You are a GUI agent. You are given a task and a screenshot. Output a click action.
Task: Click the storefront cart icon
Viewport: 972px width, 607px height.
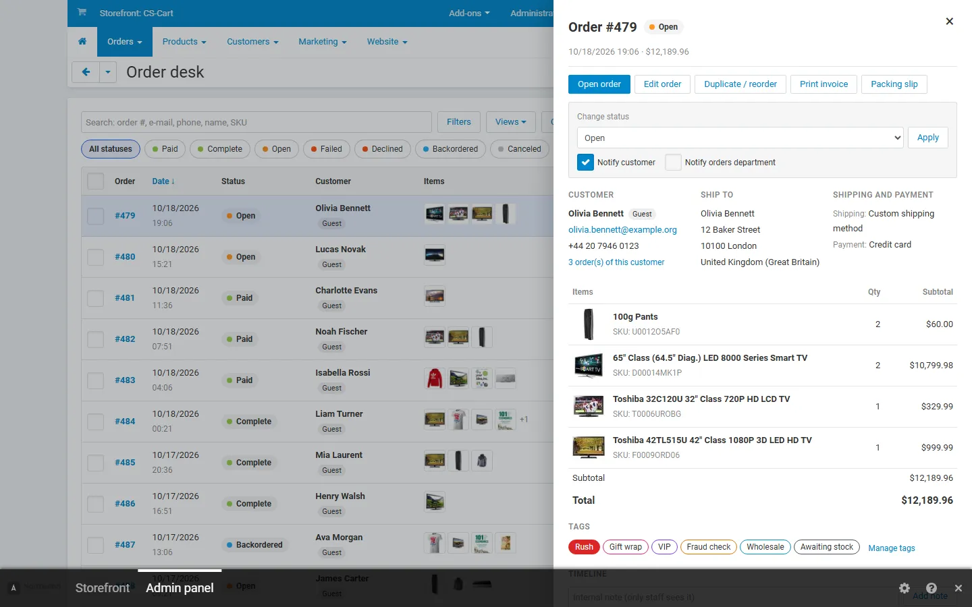click(82, 13)
